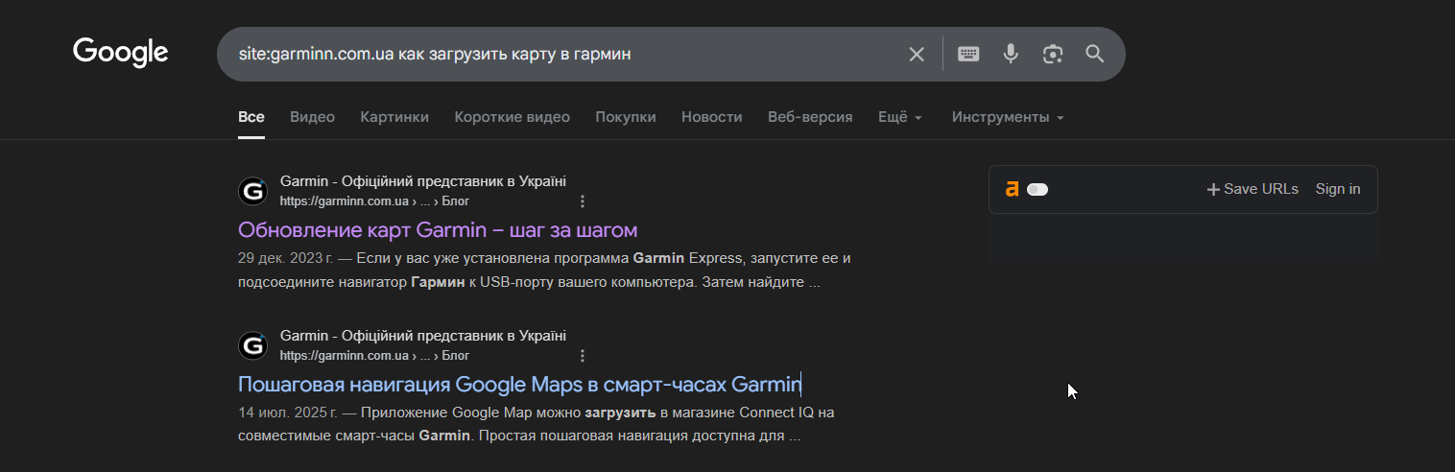Select the Все tab
1455x472 pixels.
click(251, 117)
